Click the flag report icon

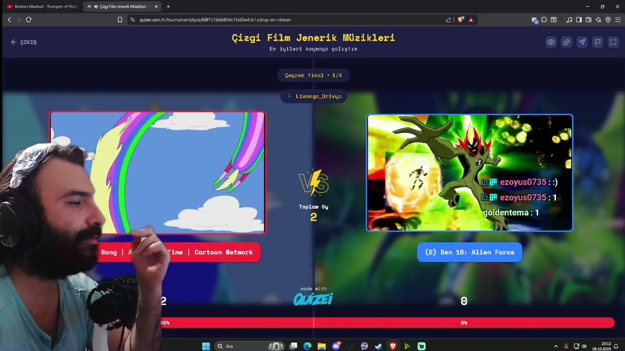(598, 42)
